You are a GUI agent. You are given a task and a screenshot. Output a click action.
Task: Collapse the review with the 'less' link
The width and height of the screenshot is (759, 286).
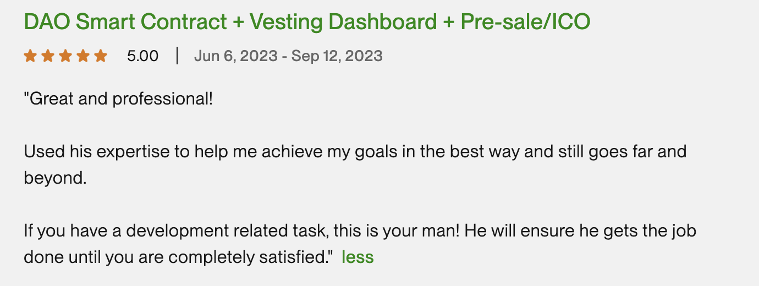click(358, 257)
